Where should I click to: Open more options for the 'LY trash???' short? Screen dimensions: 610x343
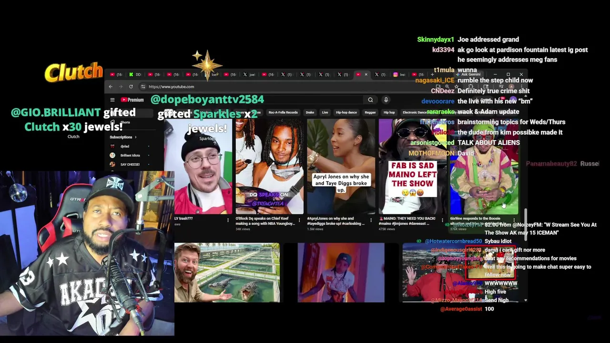[x=228, y=220]
